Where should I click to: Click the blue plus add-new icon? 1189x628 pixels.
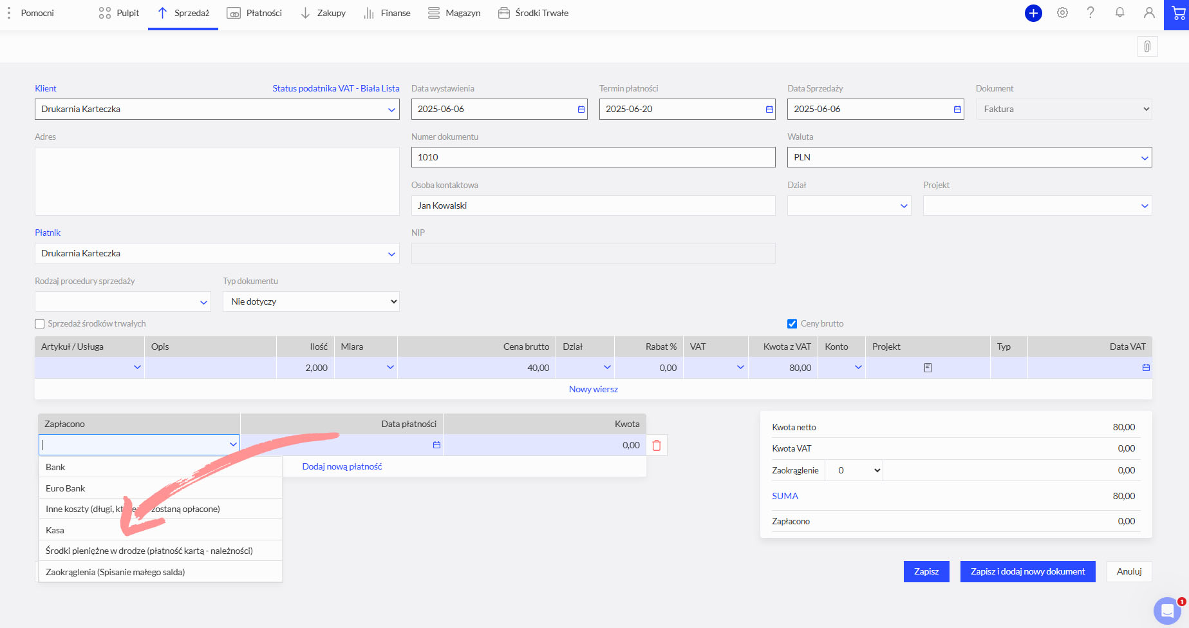pos(1033,13)
